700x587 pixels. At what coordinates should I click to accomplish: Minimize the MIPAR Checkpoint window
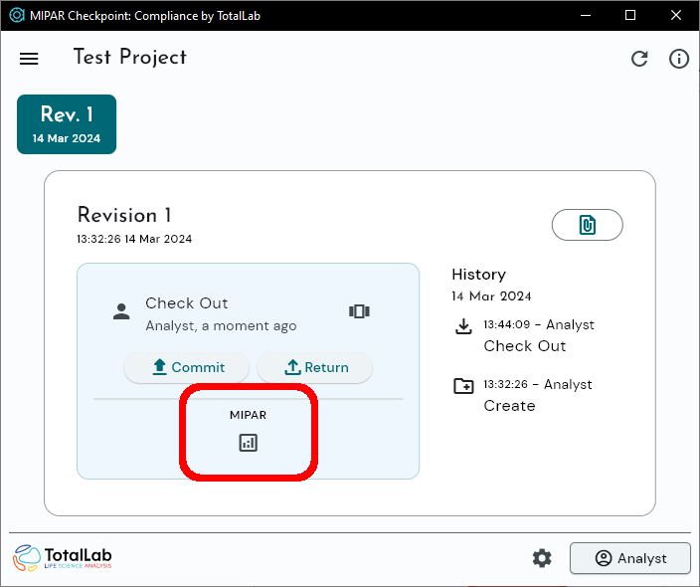(586, 15)
